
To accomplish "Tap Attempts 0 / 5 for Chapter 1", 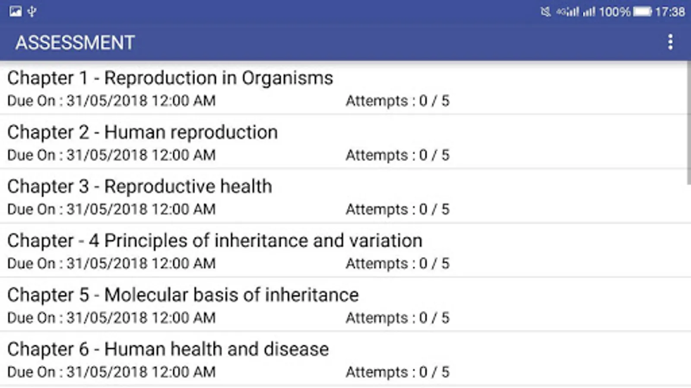I will [x=397, y=101].
